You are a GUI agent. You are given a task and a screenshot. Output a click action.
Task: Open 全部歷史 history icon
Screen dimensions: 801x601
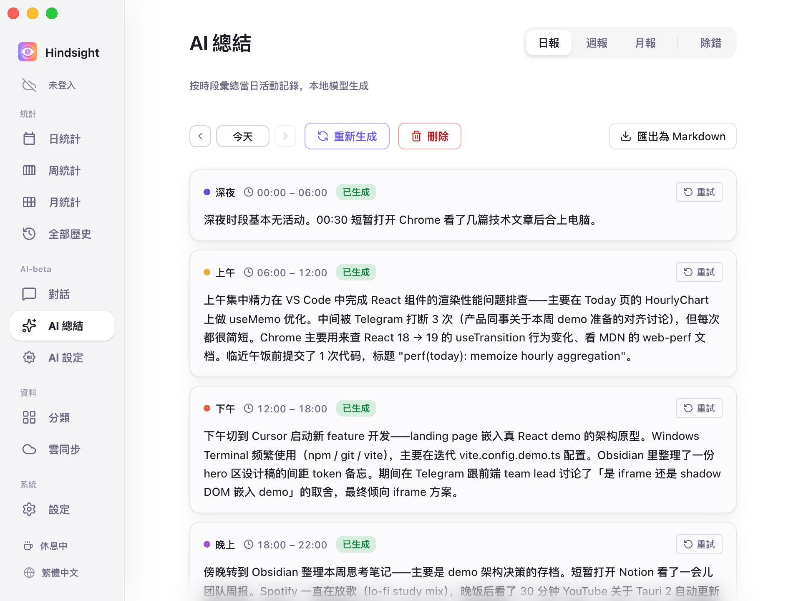(29, 234)
